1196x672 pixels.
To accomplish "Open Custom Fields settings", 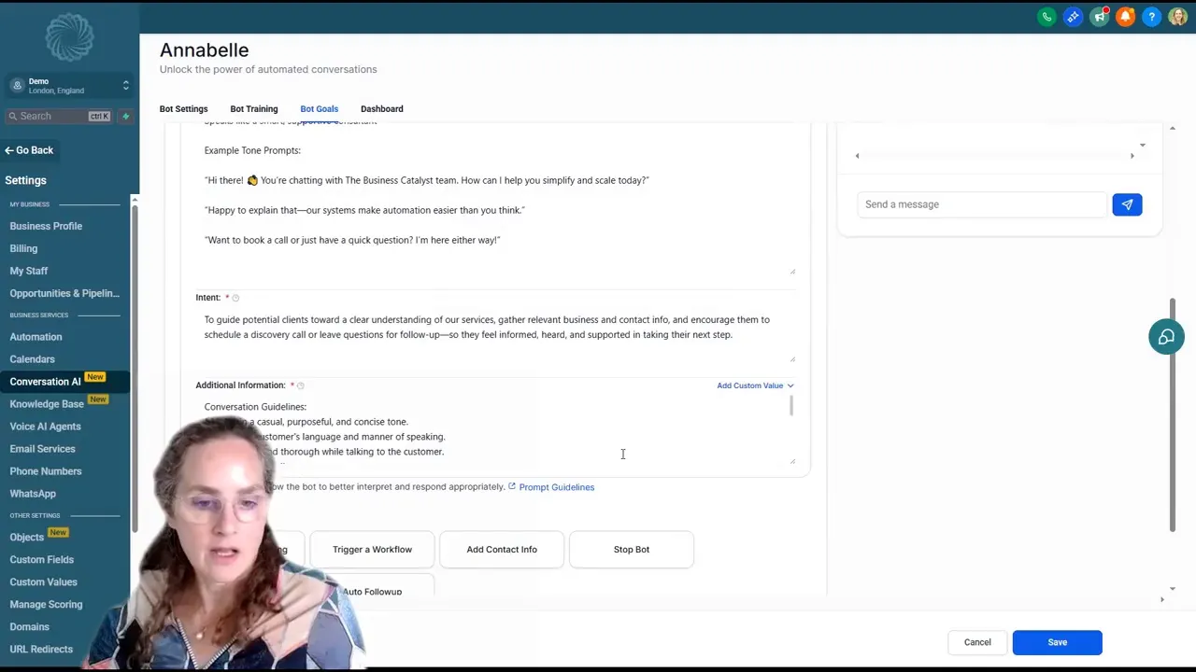I will pos(41,560).
